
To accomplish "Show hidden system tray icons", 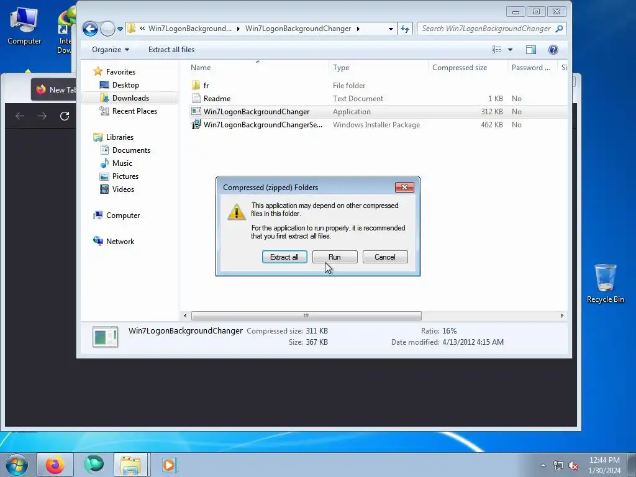I will point(543,465).
